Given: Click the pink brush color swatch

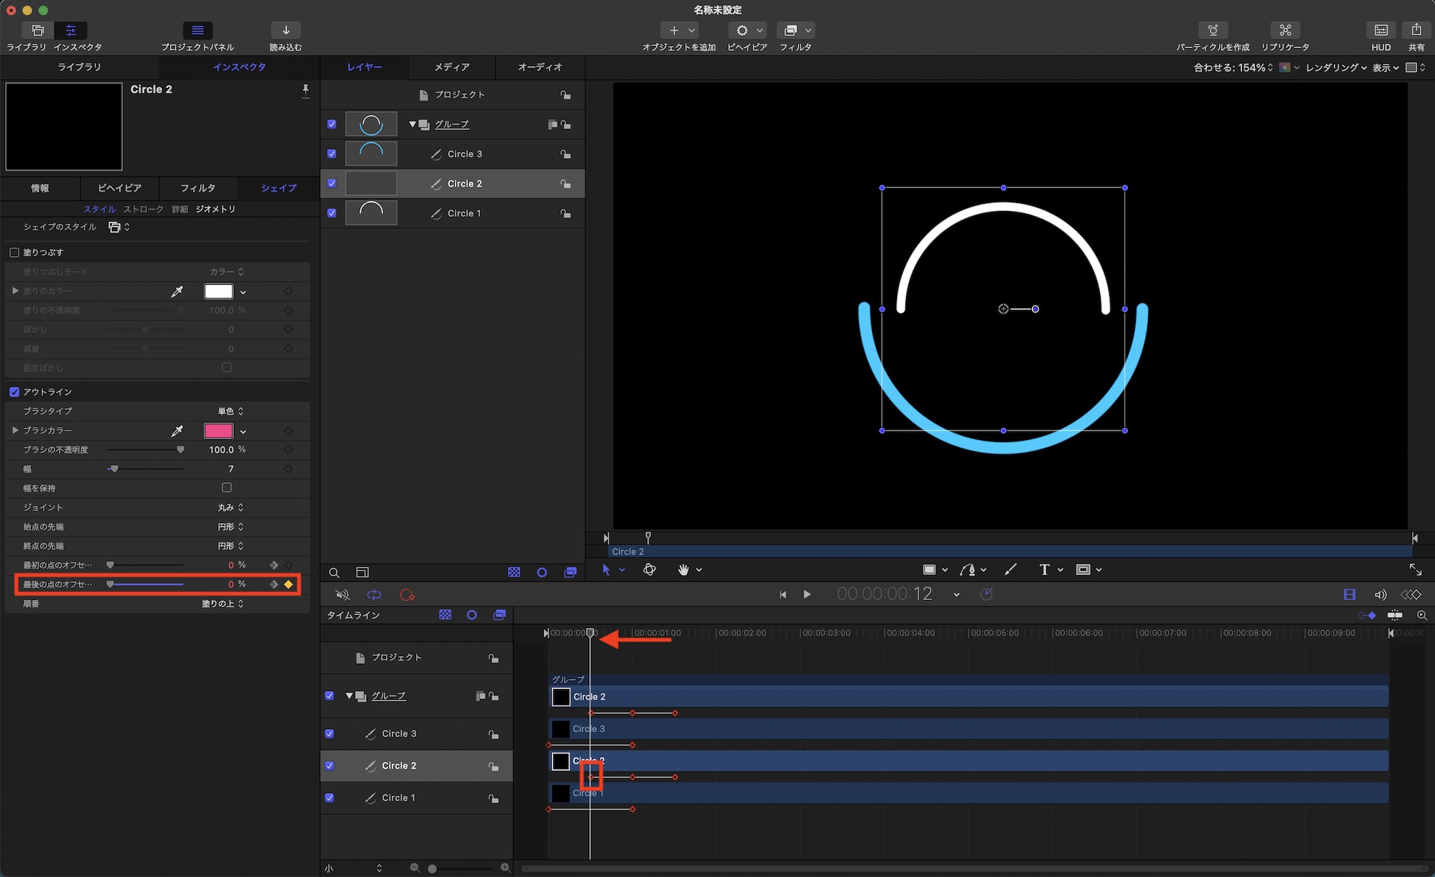Looking at the screenshot, I should pyautogui.click(x=218, y=431).
